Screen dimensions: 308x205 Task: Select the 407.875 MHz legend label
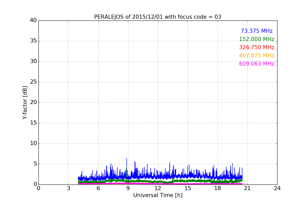click(x=257, y=56)
